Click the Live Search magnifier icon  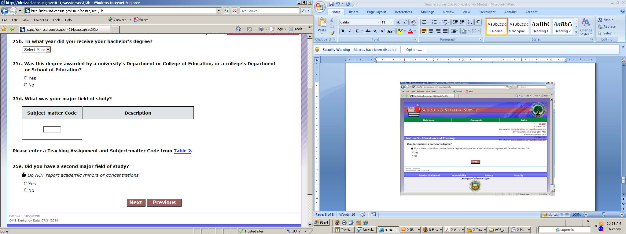[x=304, y=11]
